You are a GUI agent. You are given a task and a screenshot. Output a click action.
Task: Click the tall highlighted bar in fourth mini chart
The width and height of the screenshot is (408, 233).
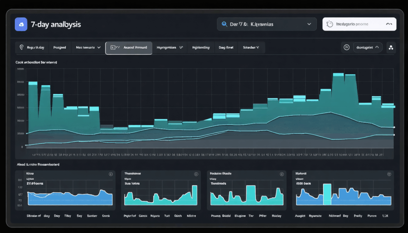click(x=327, y=194)
